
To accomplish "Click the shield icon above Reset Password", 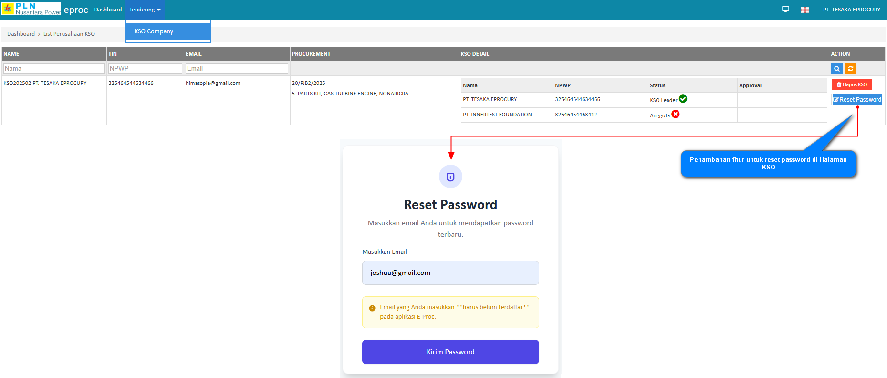I will pyautogui.click(x=450, y=177).
